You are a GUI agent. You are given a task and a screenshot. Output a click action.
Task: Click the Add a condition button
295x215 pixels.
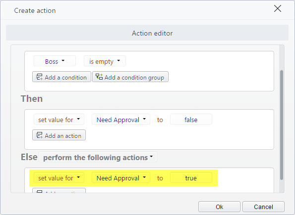point(61,77)
